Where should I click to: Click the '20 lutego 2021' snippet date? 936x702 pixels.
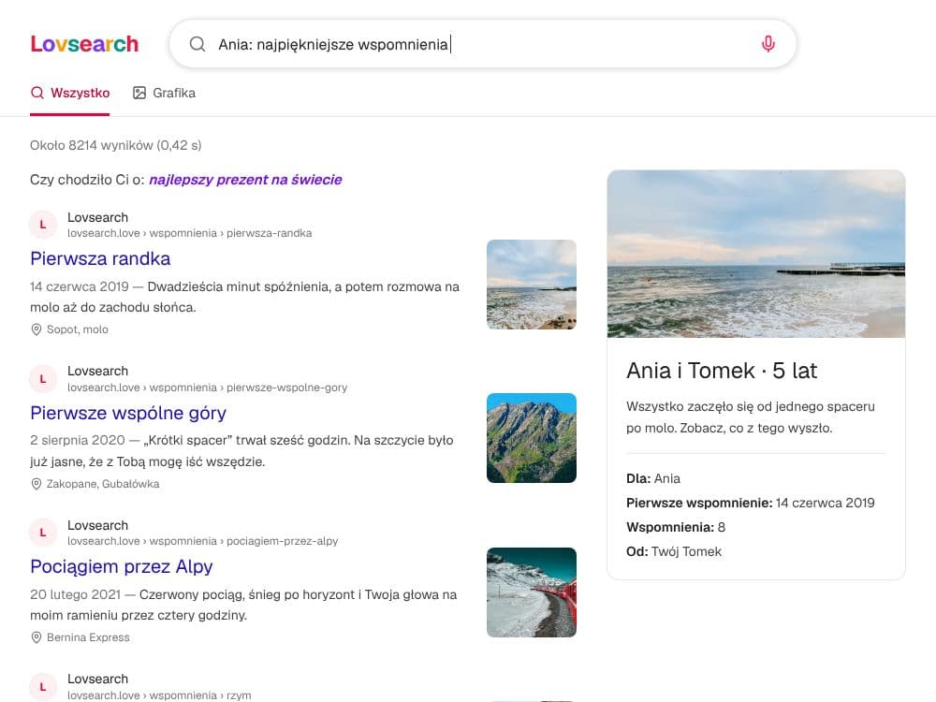coord(75,594)
